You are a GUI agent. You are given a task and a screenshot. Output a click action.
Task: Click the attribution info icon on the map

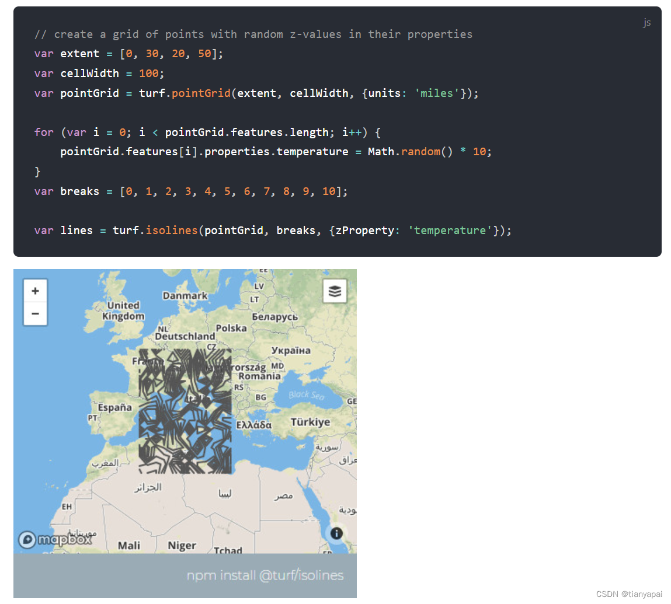click(x=337, y=533)
